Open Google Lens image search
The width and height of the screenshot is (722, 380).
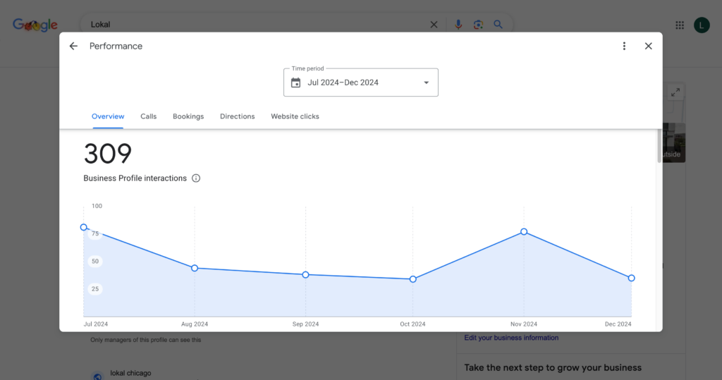pos(478,25)
